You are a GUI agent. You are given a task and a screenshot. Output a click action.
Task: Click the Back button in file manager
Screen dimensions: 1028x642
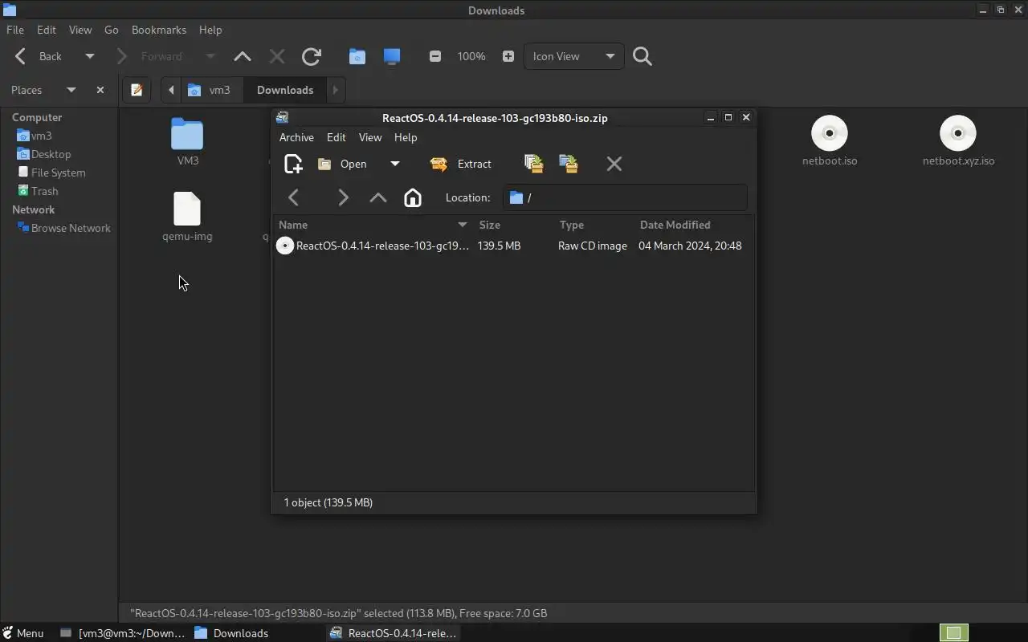(39, 56)
